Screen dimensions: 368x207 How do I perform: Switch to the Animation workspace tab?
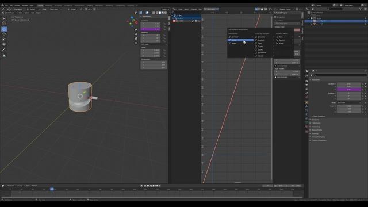99,5
